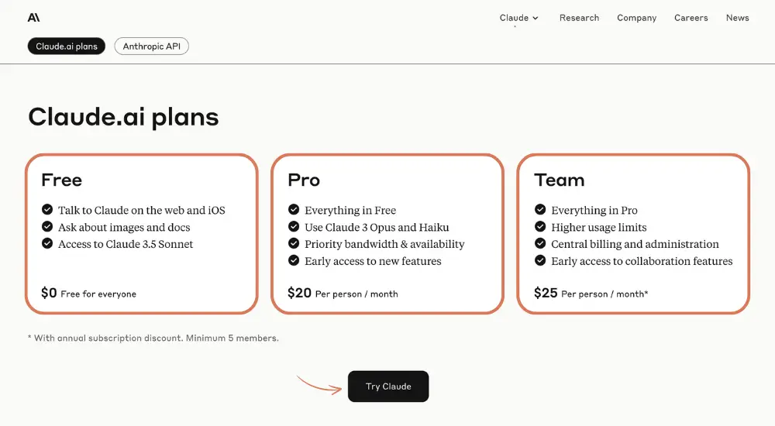Click checkmark beside 'Early access to collaboration features'
Image resolution: width=775 pixels, height=426 pixels.
540,261
